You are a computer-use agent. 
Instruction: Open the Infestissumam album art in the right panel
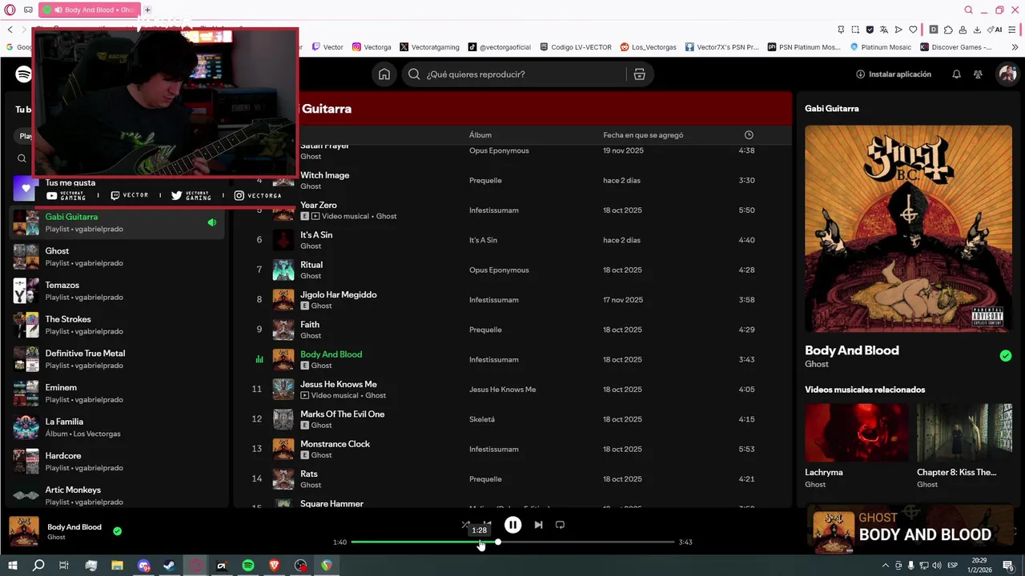tap(908, 228)
